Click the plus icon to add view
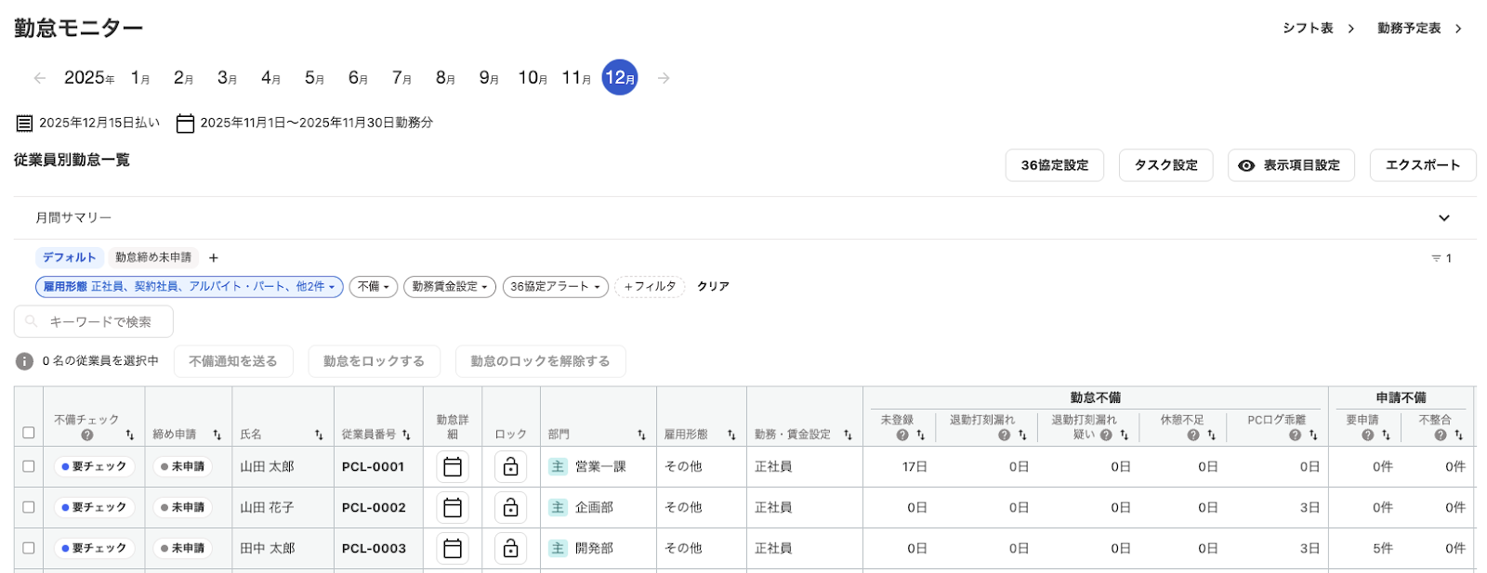Screen dimensions: 1487x573 (x=214, y=258)
